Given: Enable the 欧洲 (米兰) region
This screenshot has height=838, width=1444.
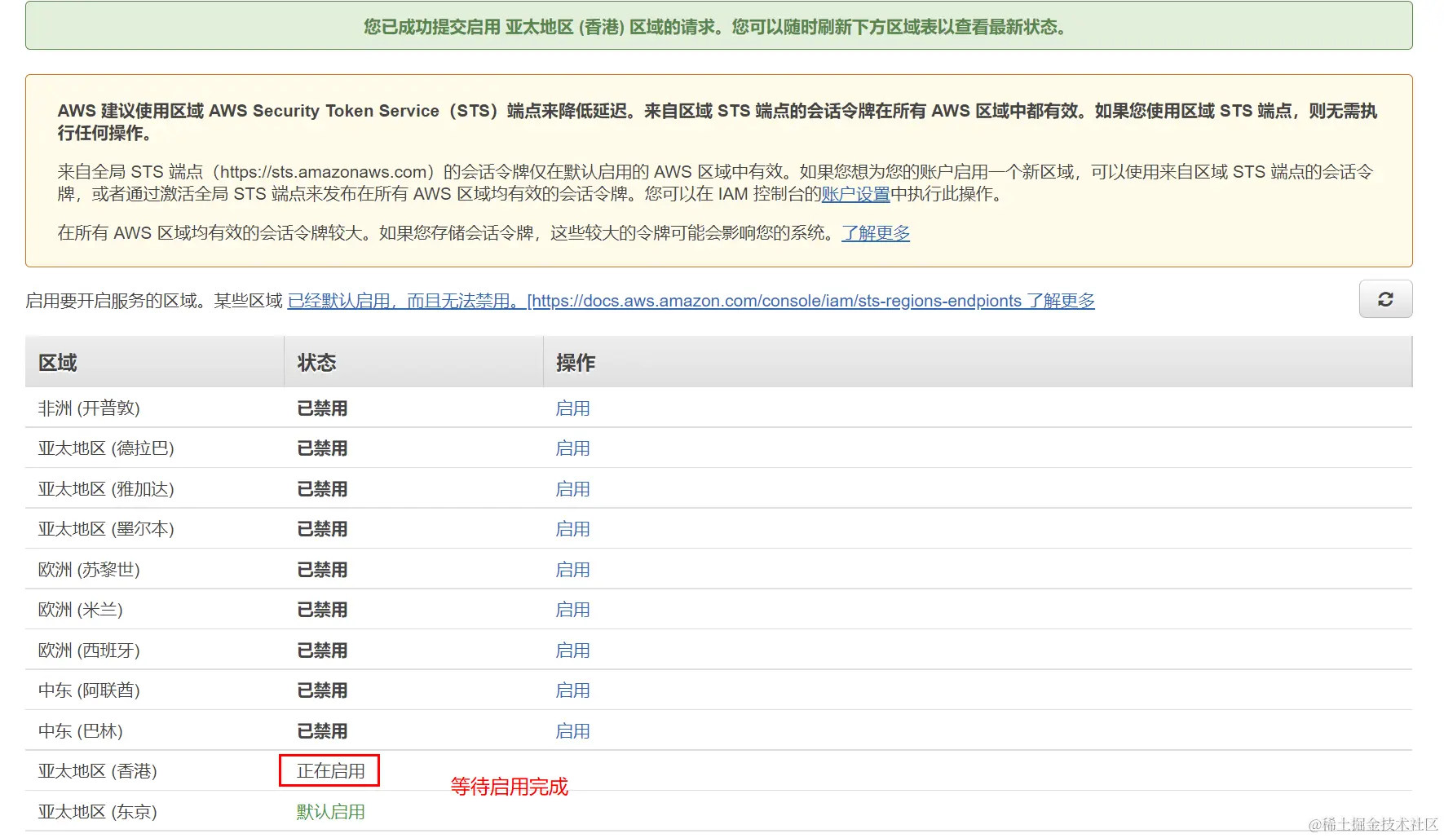Looking at the screenshot, I should tap(572, 610).
